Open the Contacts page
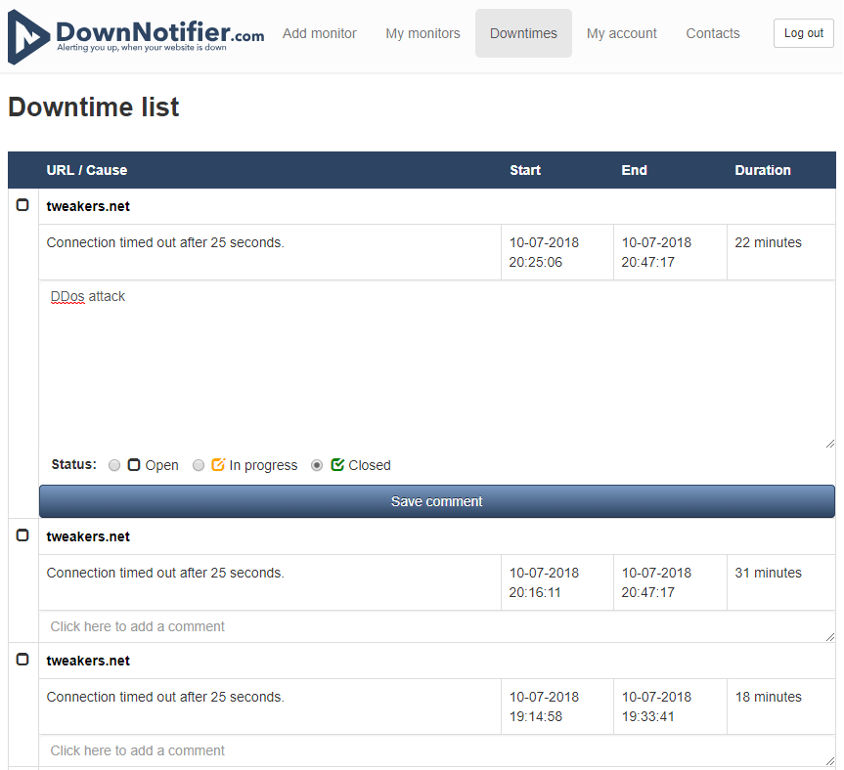Viewport: 844px width, 770px height. click(713, 33)
